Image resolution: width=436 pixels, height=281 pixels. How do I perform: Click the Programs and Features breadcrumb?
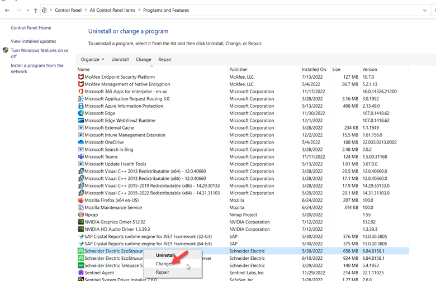coord(166,10)
